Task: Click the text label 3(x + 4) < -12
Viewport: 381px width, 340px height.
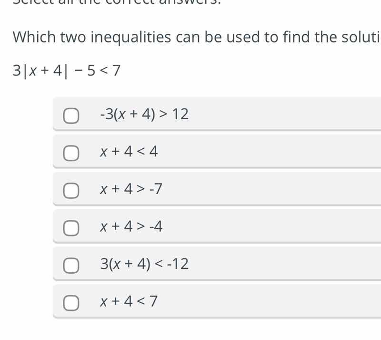Action: point(144,264)
